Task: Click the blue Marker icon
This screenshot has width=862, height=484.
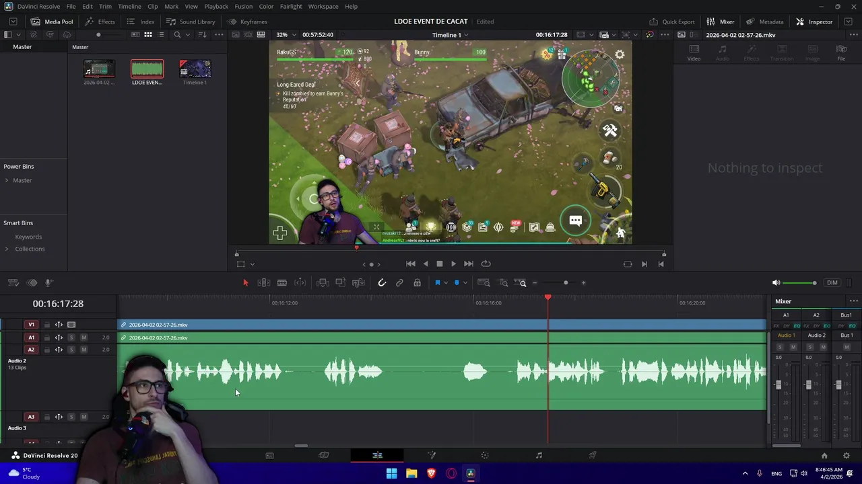Action: 456,283
